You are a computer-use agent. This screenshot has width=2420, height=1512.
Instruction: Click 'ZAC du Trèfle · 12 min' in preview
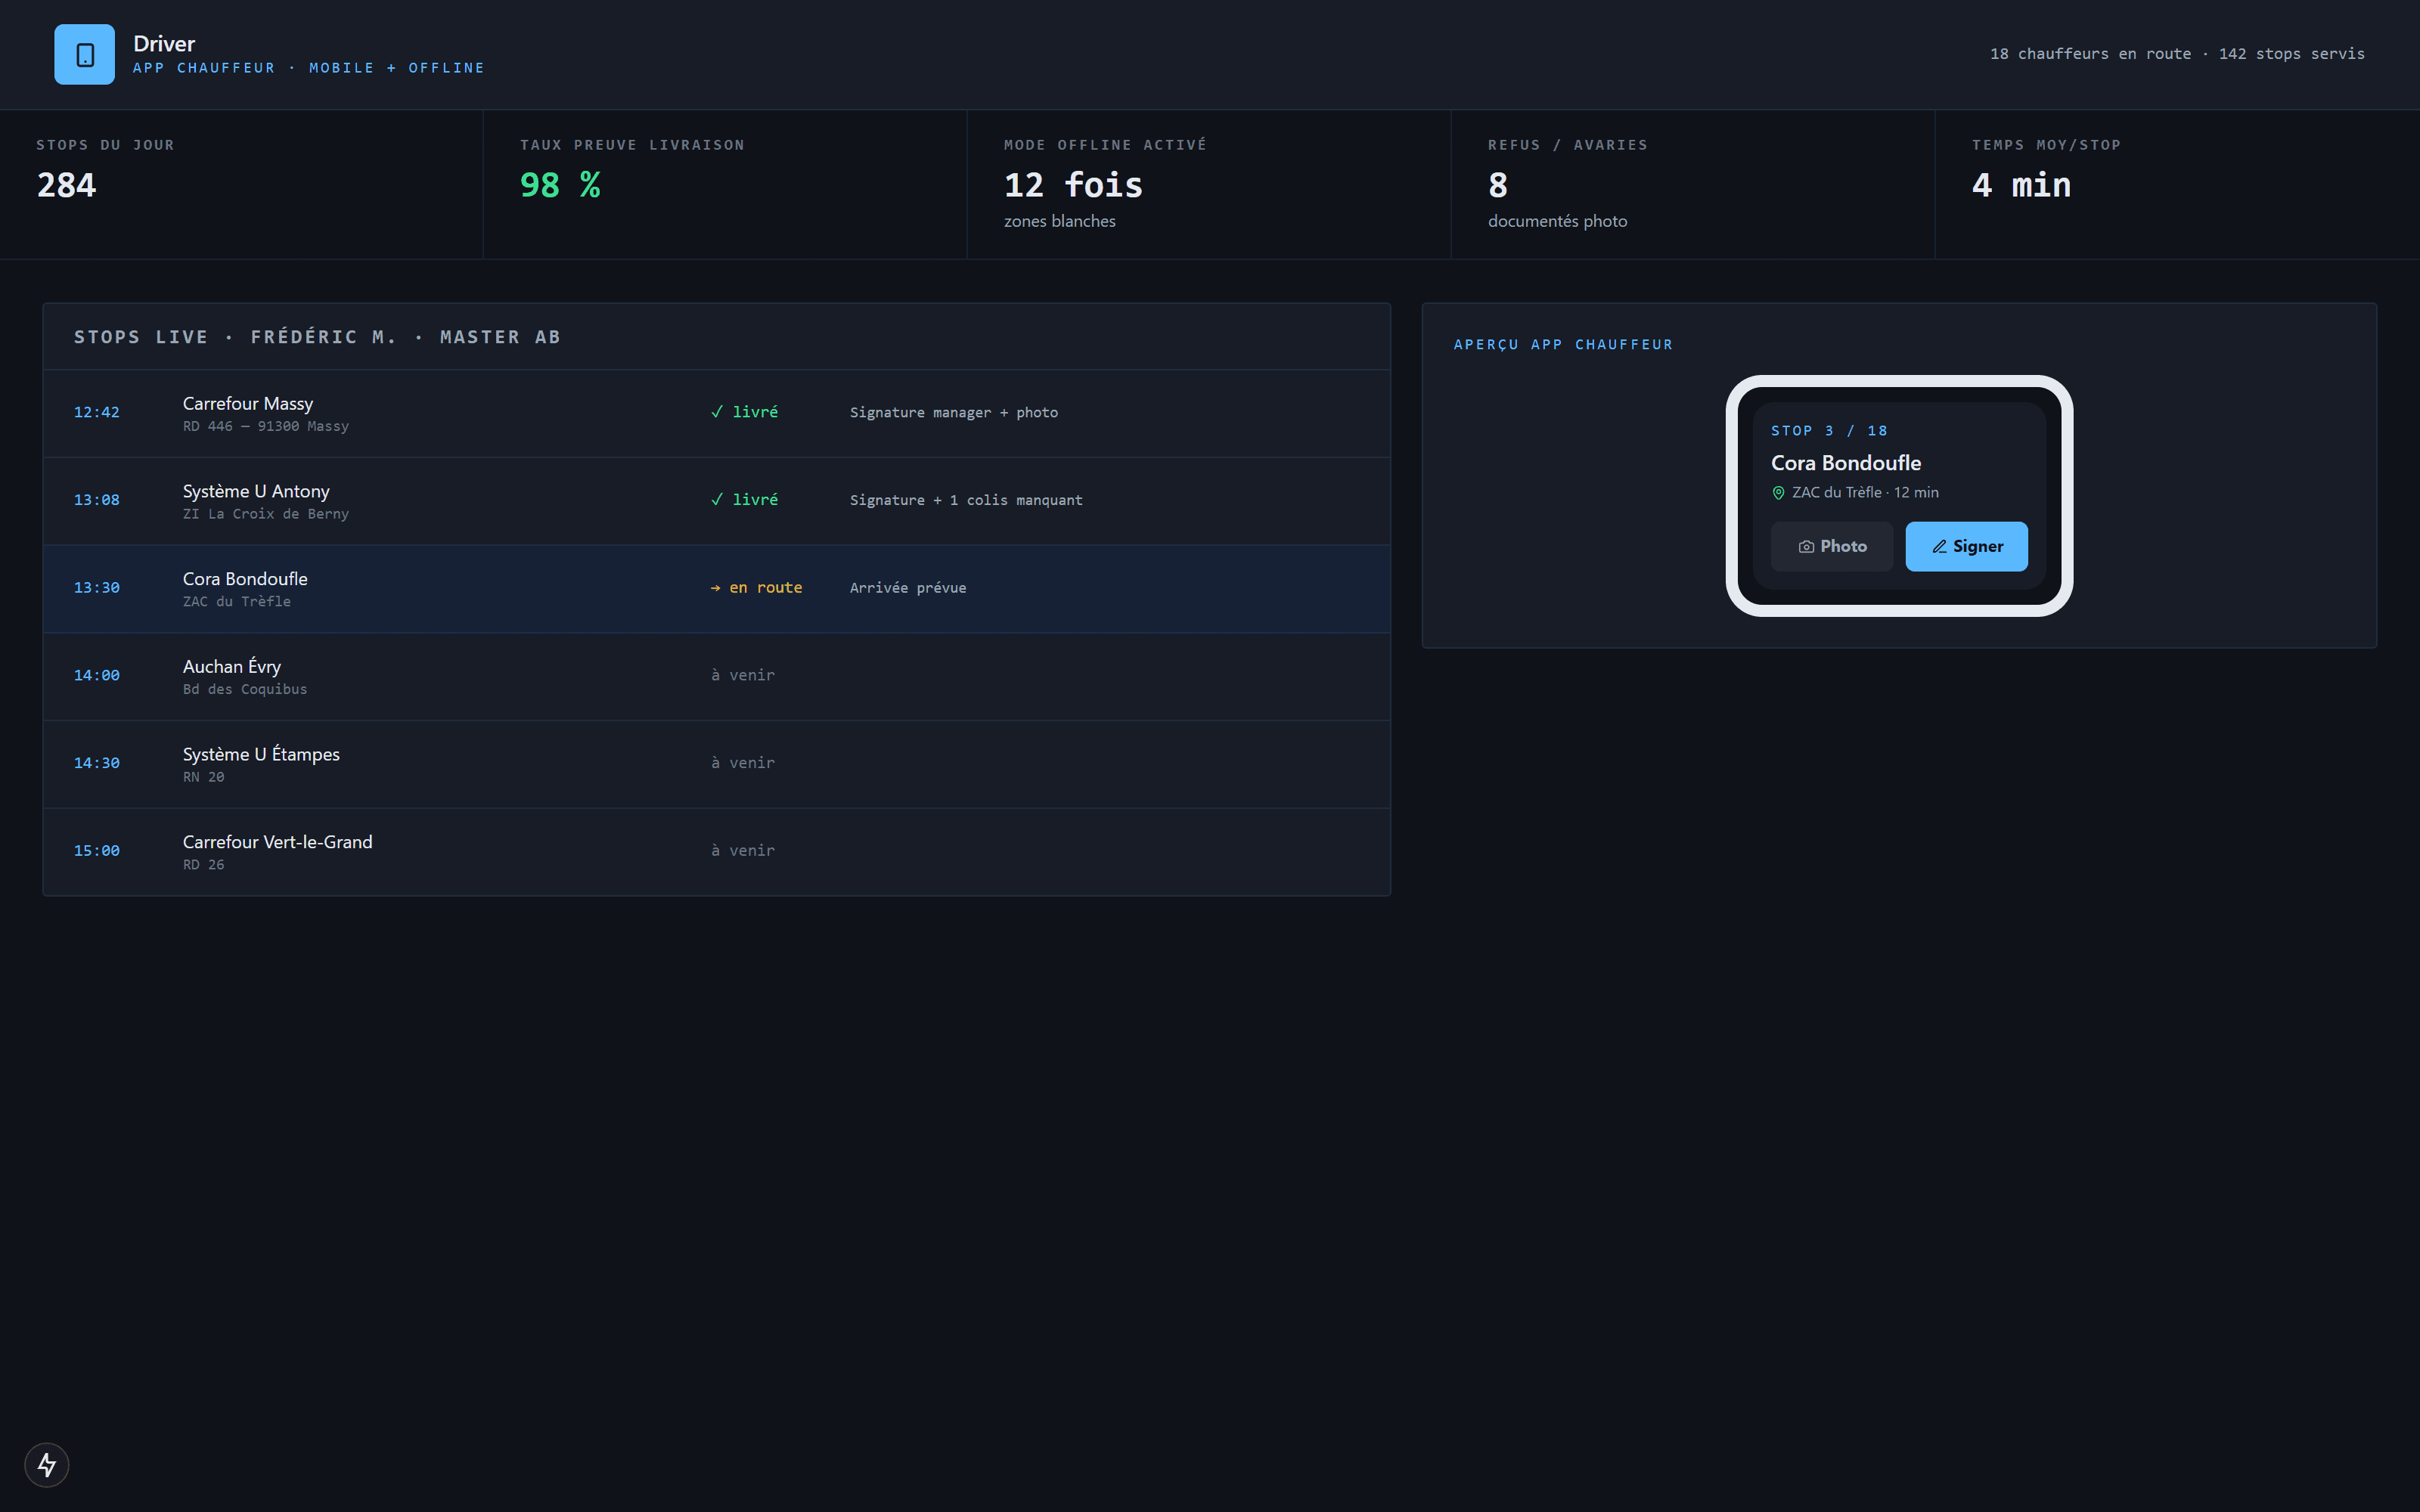[1865, 493]
